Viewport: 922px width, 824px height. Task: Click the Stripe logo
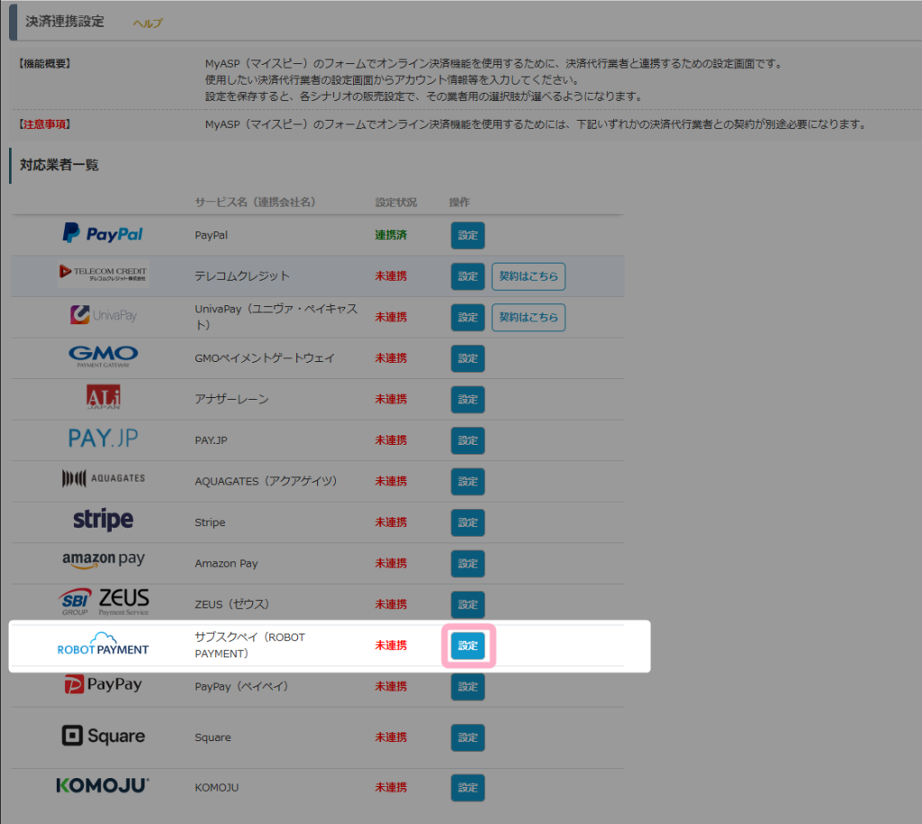click(103, 521)
